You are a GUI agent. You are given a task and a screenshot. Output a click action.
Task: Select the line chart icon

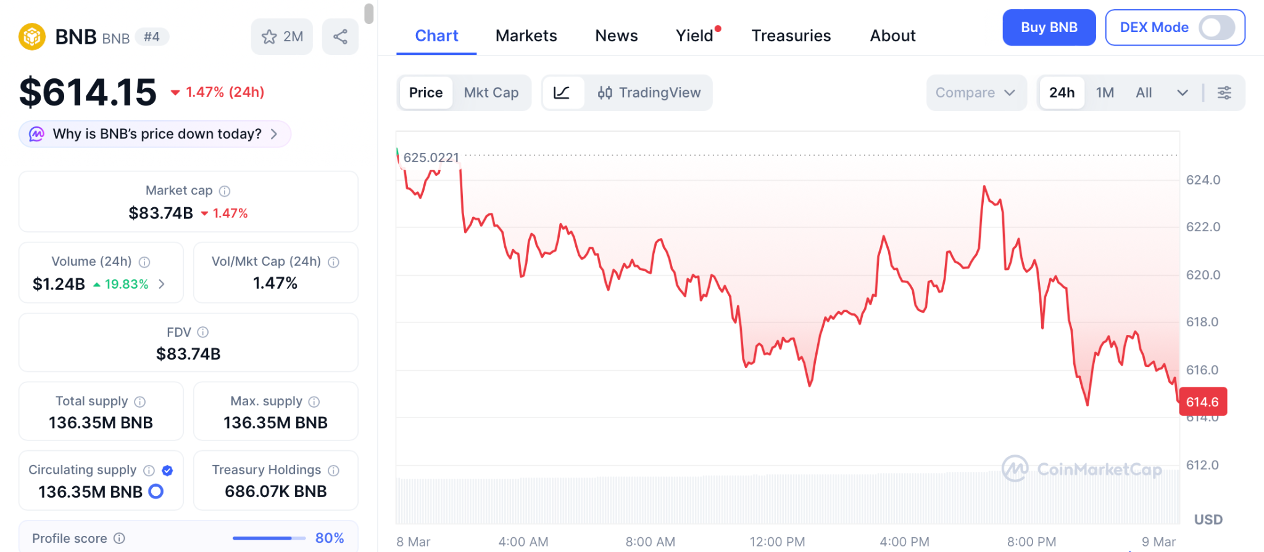tap(562, 93)
